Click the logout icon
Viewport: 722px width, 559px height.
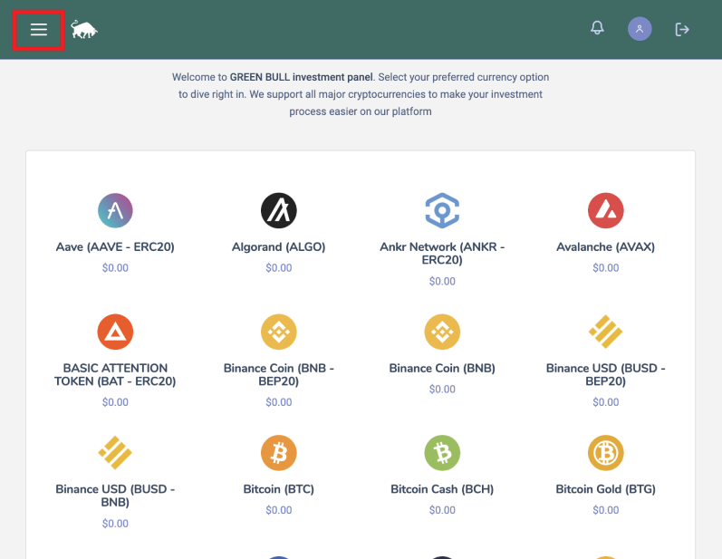682,30
